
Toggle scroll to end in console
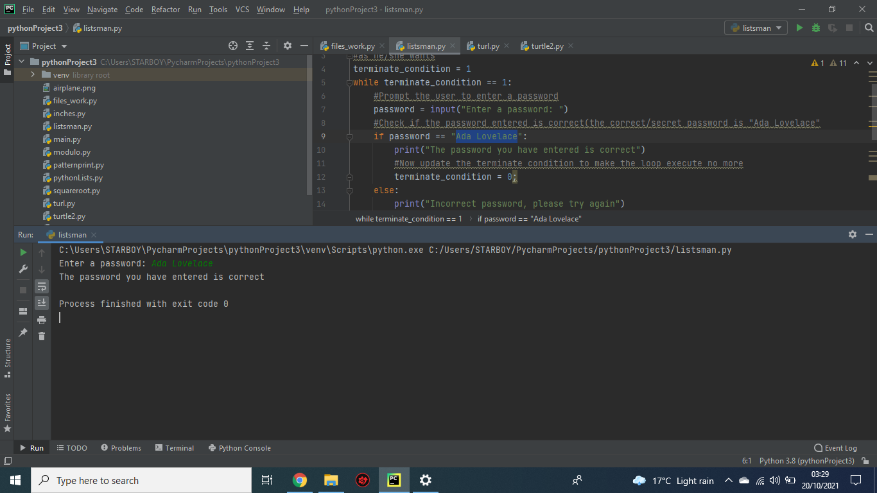42,302
